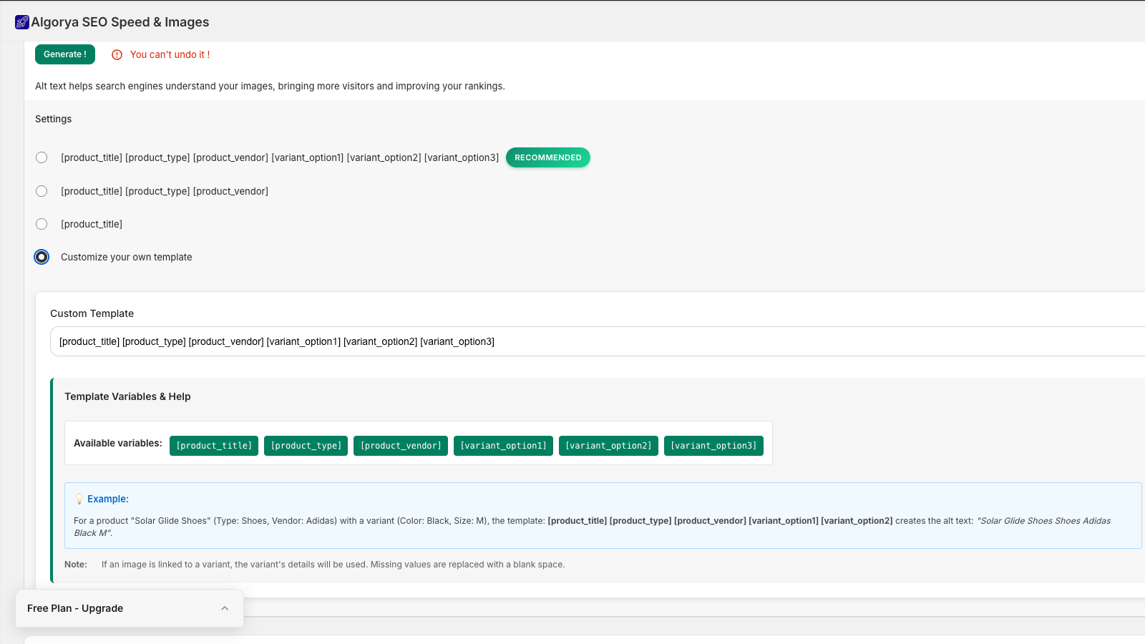Insert the [variant_option1] variable chip

click(x=503, y=446)
